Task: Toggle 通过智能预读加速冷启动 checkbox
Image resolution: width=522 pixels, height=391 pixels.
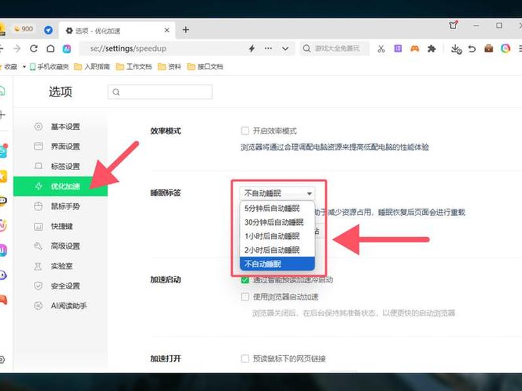Action: point(245,280)
